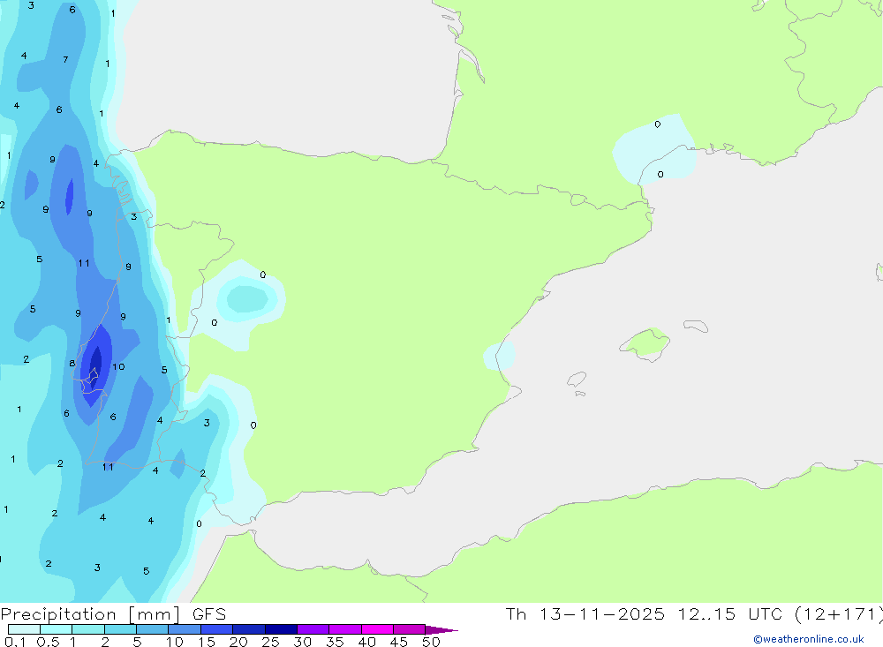The image size is (883, 647).
Task: Click the '25' legend scale label
Action: pyautogui.click(x=270, y=642)
